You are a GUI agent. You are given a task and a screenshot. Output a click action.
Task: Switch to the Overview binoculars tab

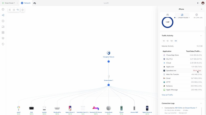coord(167,15)
